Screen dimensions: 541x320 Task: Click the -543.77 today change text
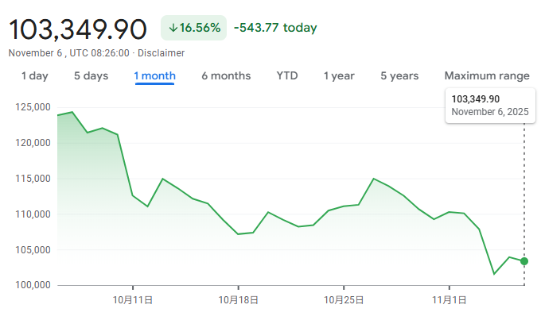click(x=275, y=28)
